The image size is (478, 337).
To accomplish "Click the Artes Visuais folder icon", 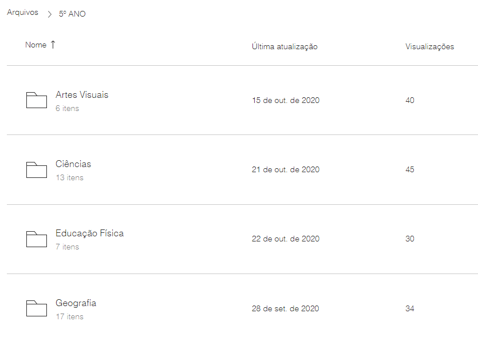I will tap(37, 100).
